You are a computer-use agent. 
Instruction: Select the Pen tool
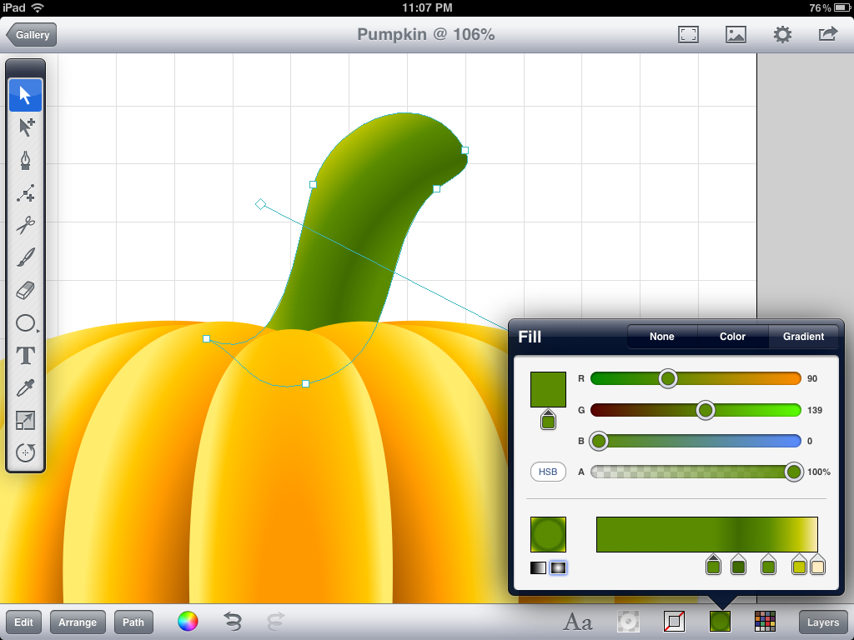(26, 160)
